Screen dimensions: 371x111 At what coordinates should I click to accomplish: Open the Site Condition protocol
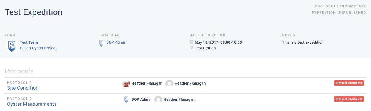[x=23, y=88]
